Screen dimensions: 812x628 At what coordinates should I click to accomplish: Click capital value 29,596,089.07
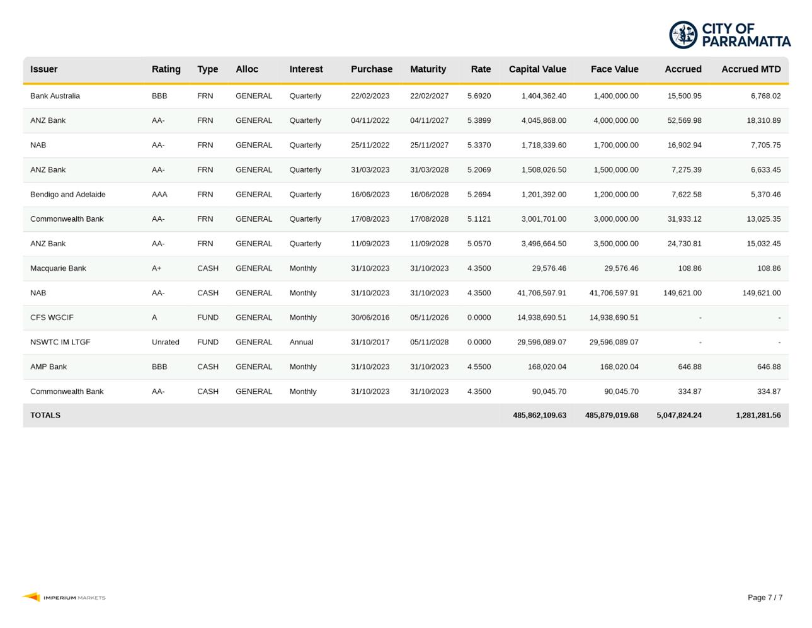click(x=541, y=342)
